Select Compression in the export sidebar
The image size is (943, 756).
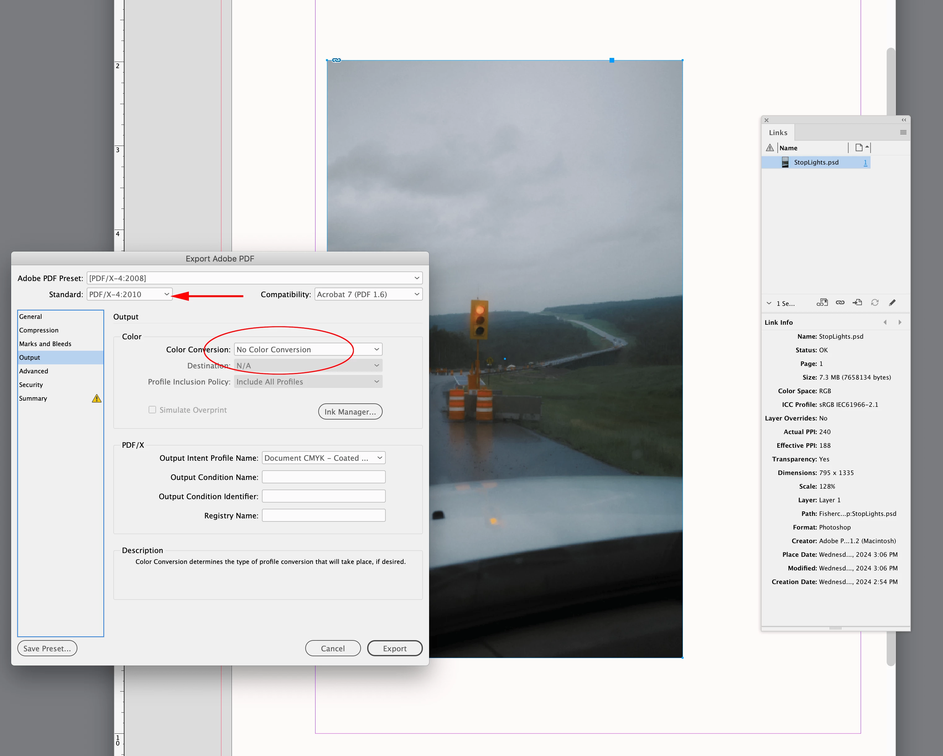[x=38, y=330]
